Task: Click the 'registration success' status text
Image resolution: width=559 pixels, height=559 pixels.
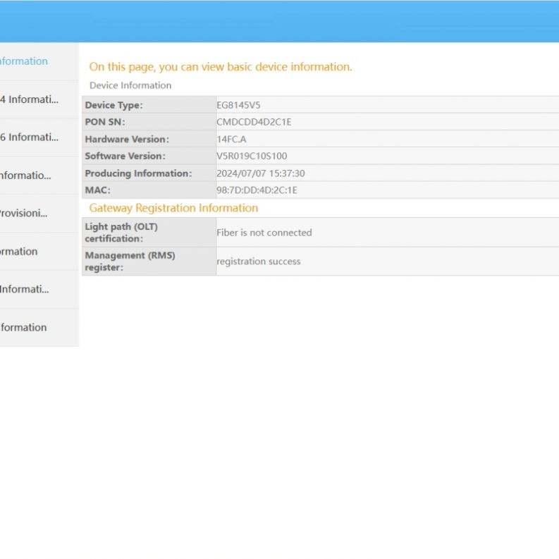Action: pos(258,262)
